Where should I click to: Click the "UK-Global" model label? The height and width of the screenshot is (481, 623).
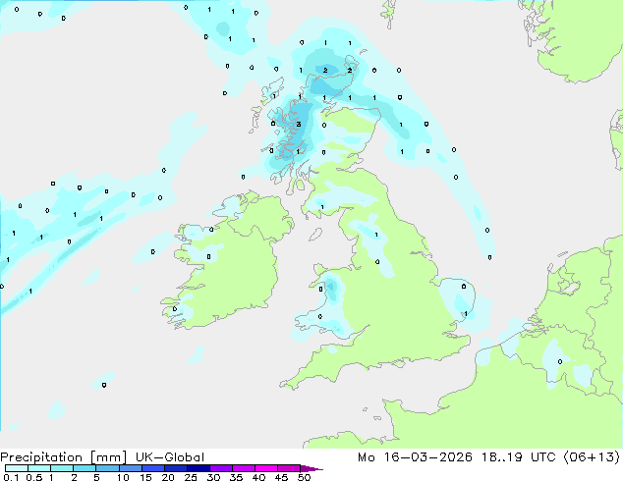point(170,457)
